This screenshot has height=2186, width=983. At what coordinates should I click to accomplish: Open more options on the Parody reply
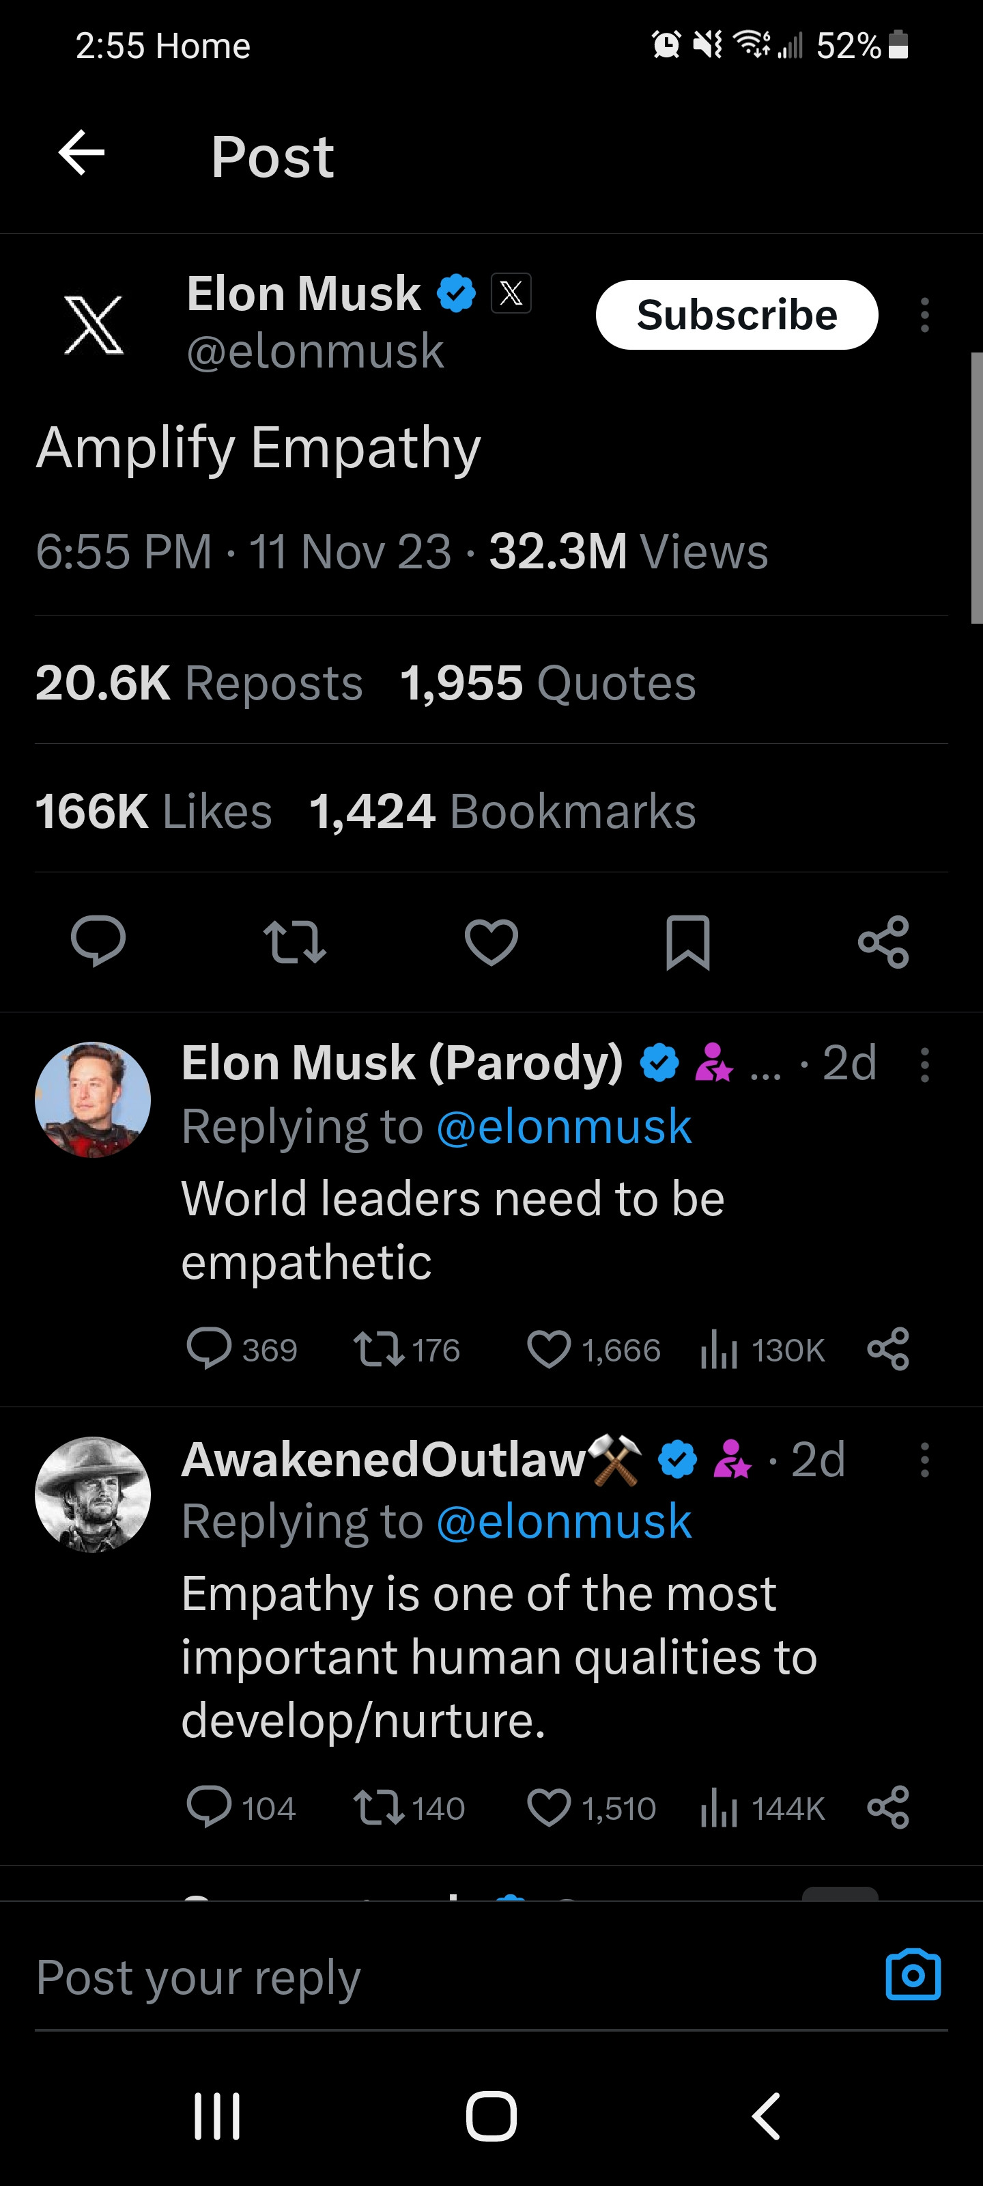coord(924,1064)
